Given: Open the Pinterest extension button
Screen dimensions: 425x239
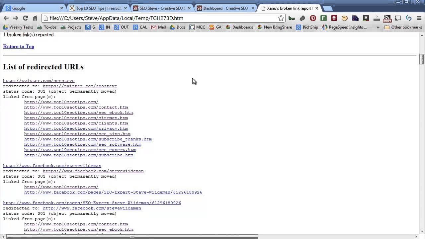Looking at the screenshot, I should click(x=313, y=18).
